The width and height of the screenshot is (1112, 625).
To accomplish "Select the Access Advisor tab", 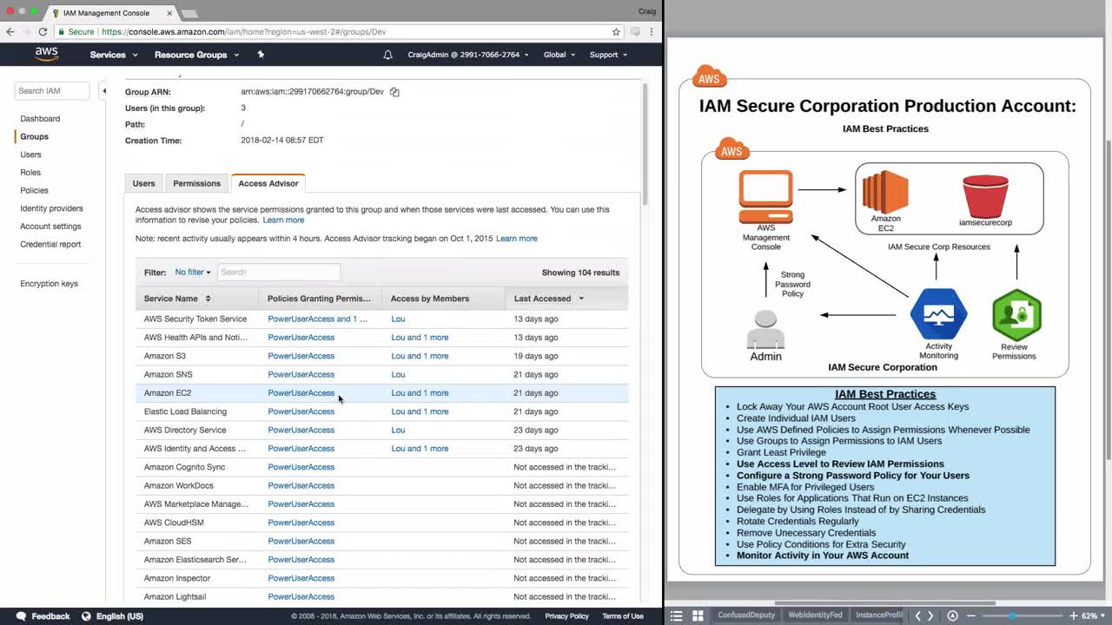I will 268,183.
